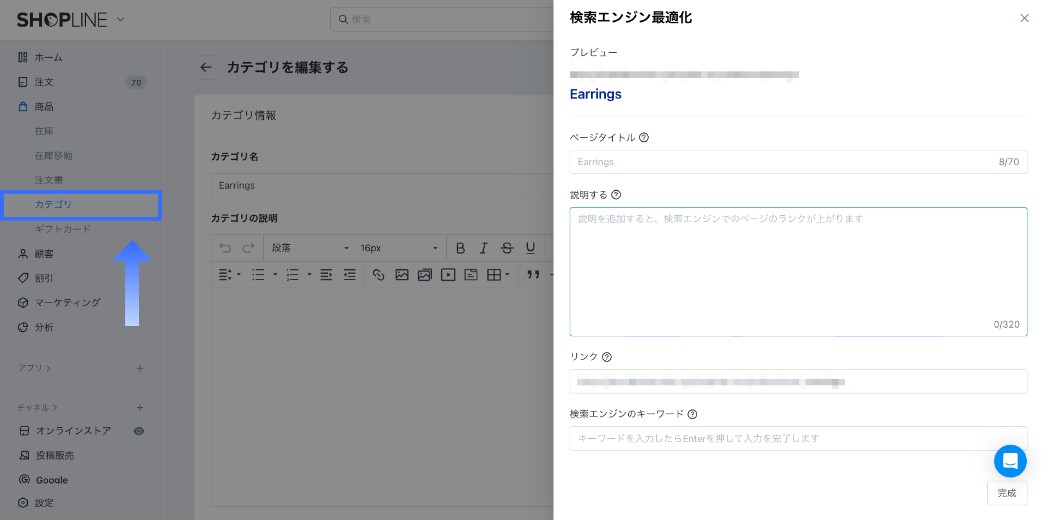Open 顧客 in the sidebar
Screen dimensions: 1041x520
point(44,254)
